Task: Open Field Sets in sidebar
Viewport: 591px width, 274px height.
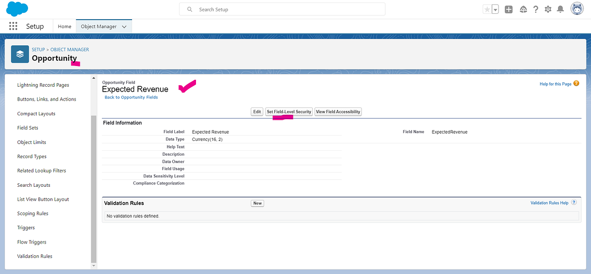Action: (x=28, y=128)
